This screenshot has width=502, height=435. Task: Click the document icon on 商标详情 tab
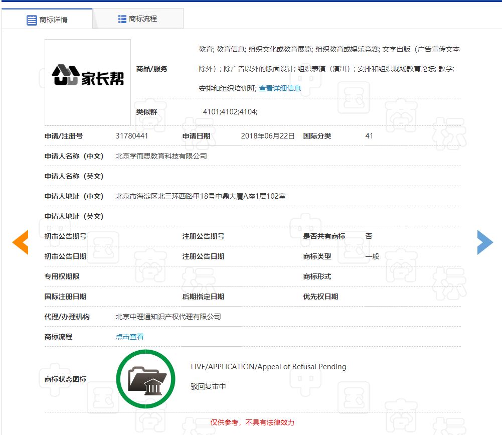coord(31,18)
